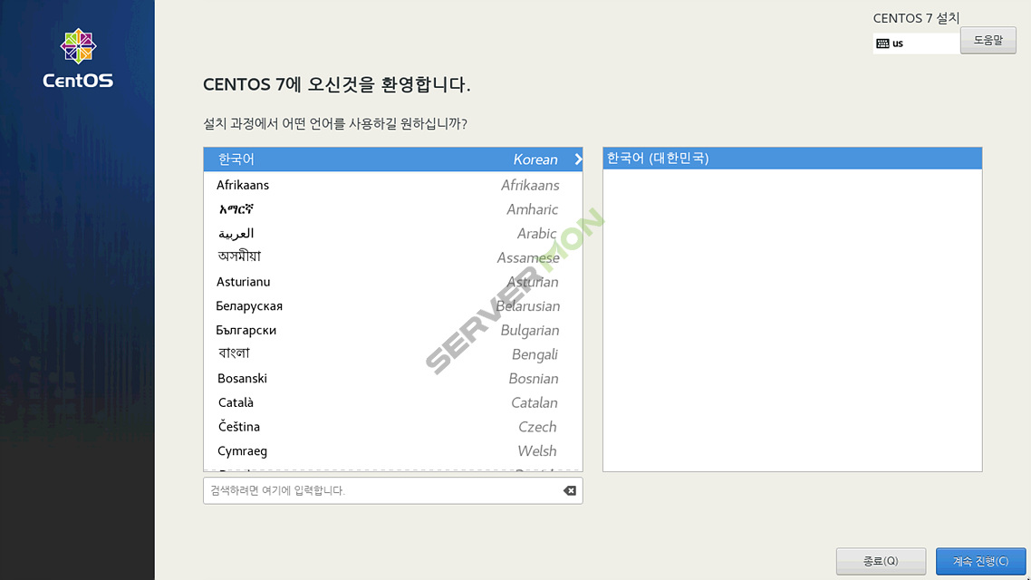This screenshot has height=580, width=1031.
Task: Select the Bengali language row
Action: [x=392, y=353]
